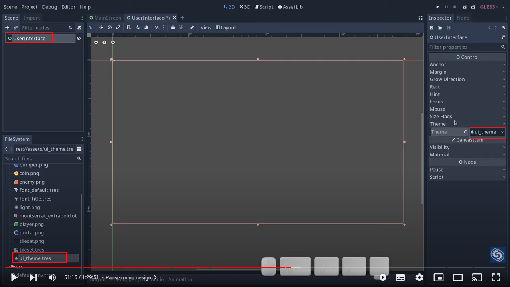The width and height of the screenshot is (510, 287).
Task: Switch to the 2D workspace
Action: 229,7
